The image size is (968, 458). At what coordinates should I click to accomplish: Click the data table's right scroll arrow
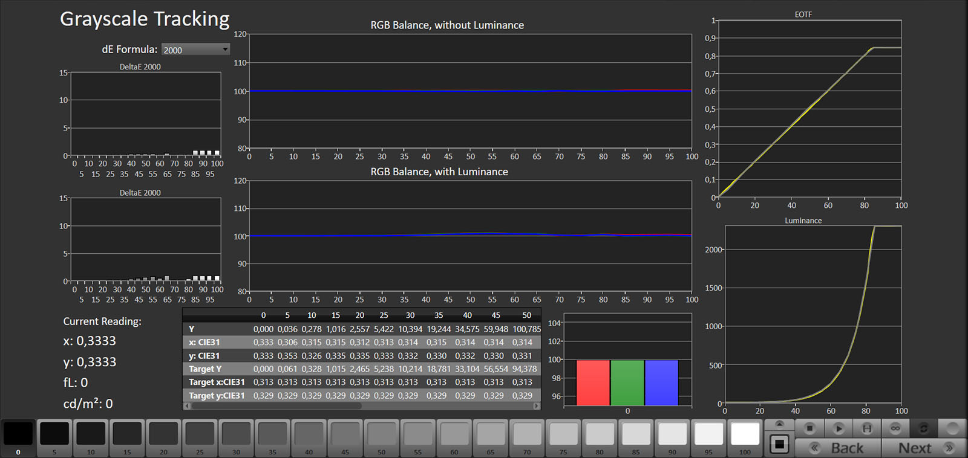pos(537,406)
